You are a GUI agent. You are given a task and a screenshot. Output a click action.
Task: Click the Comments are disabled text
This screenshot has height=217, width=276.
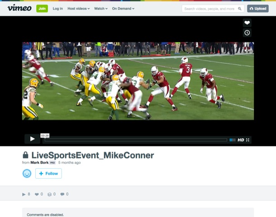[x=45, y=215]
